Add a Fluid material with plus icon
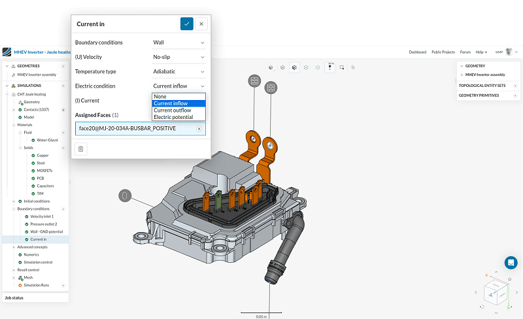Viewport: 523px width, 319px height. [63, 133]
